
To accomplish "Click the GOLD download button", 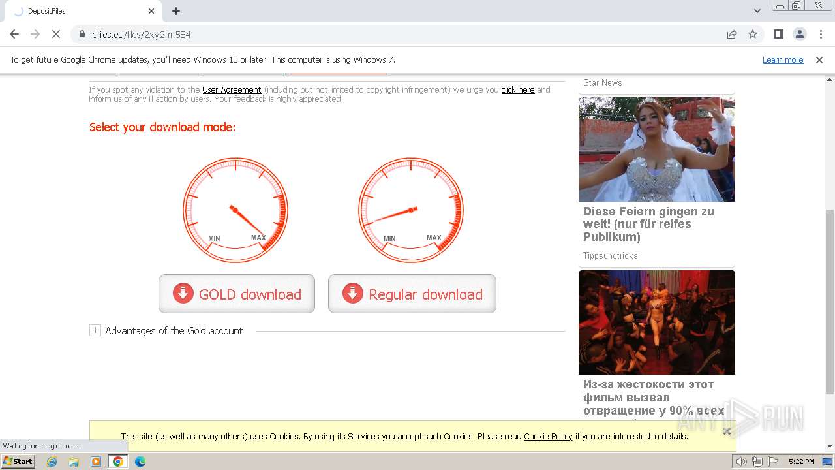I will tap(237, 294).
